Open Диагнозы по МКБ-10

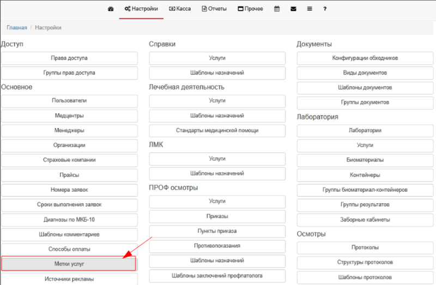(x=69, y=220)
